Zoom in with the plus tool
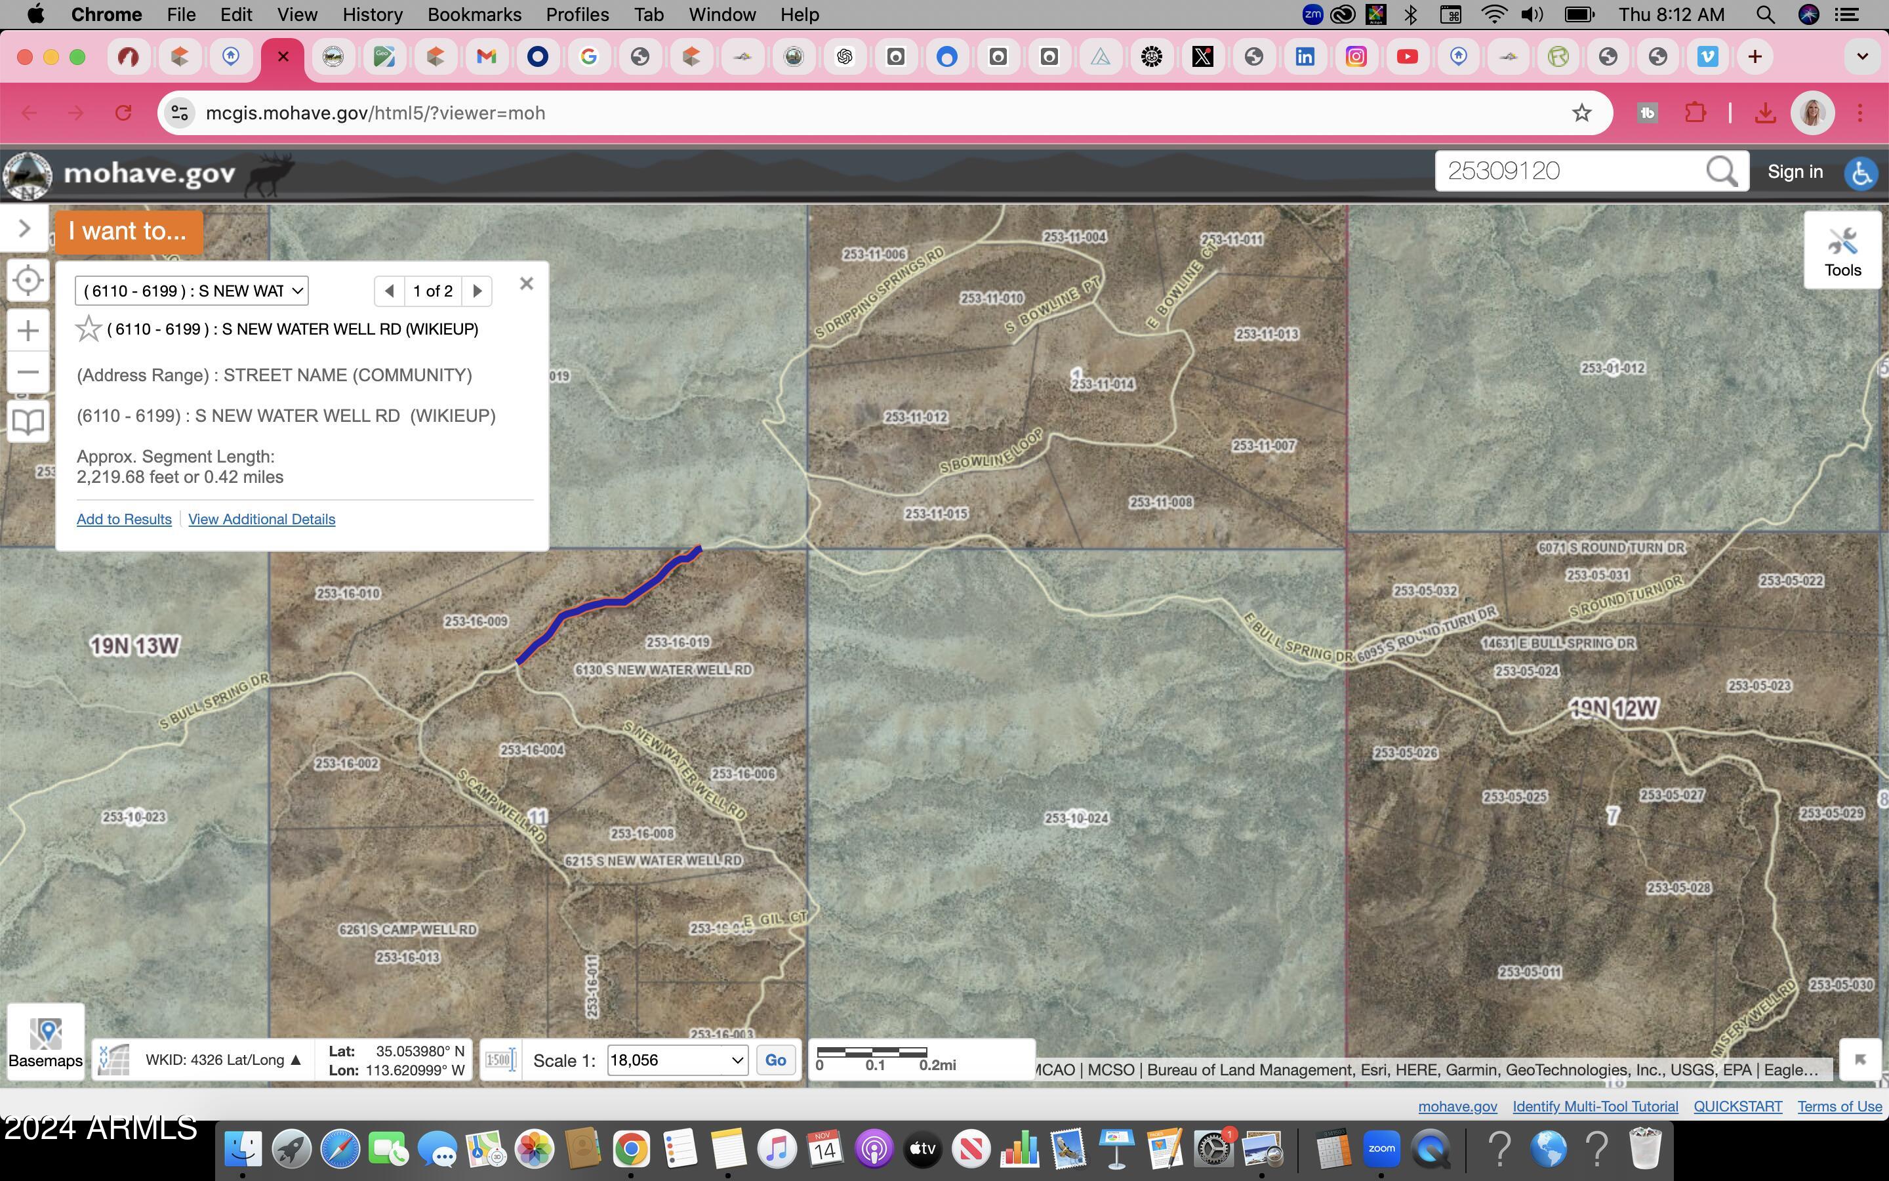This screenshot has height=1181, width=1889. point(28,329)
